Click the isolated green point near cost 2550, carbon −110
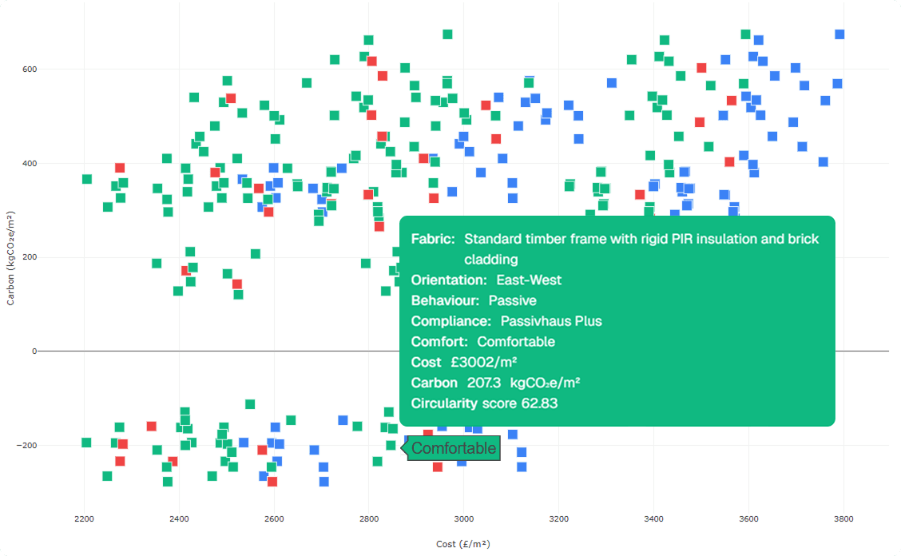 click(250, 404)
